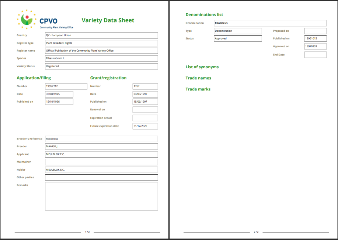Image resolution: width=338 pixels, height=240 pixels.
Task: Select the Denomination field showing Roodneus
Action: point(270,23)
